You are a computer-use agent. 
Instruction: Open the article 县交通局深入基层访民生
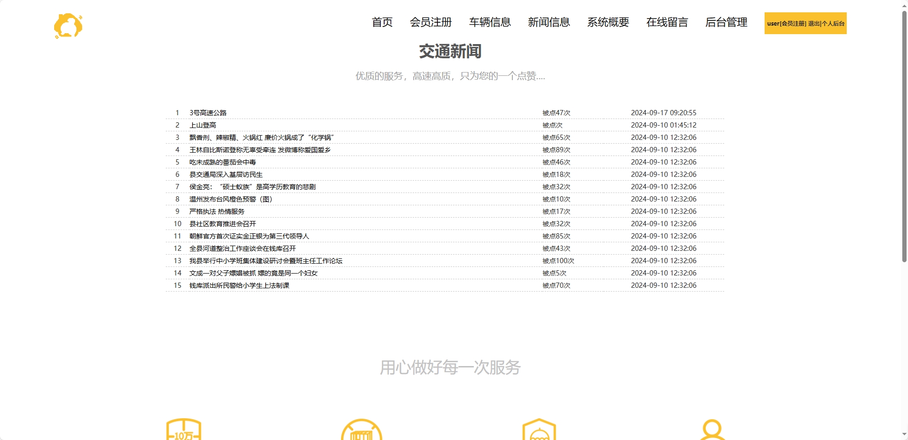click(x=227, y=174)
